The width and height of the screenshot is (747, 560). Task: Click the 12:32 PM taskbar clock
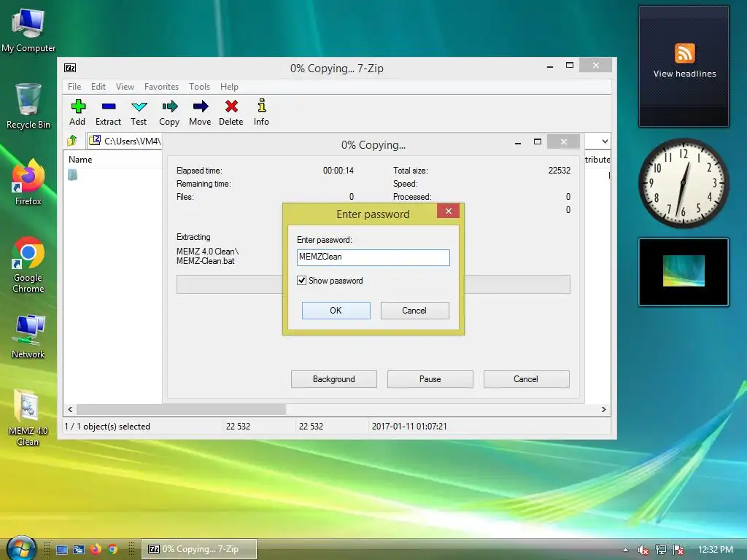pos(716,550)
